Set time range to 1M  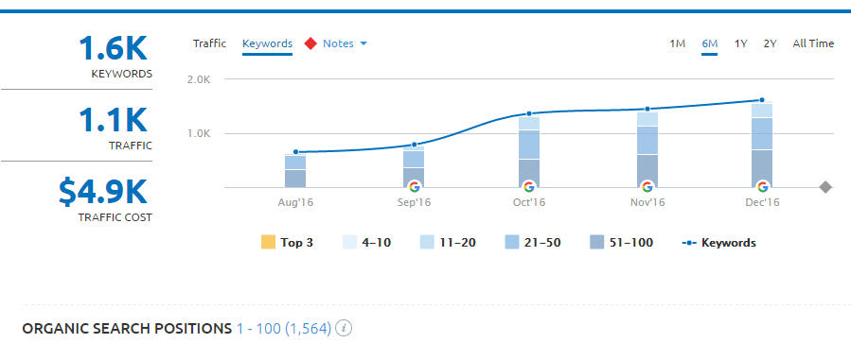678,43
